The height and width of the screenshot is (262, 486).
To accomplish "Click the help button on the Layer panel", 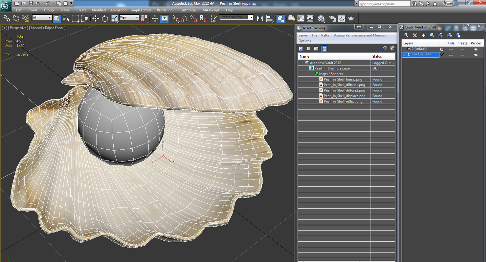I will coord(468,26).
